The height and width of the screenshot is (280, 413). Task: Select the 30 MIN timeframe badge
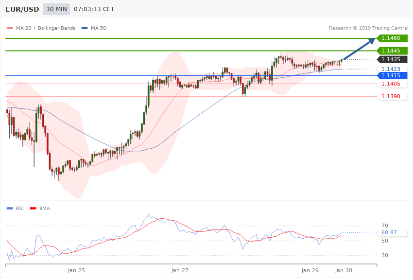pos(57,9)
